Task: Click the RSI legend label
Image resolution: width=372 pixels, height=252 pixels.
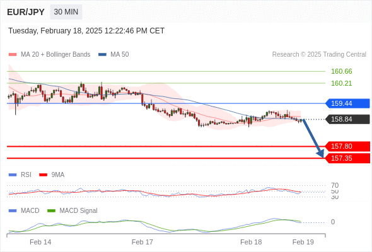Action: [x=26, y=175]
